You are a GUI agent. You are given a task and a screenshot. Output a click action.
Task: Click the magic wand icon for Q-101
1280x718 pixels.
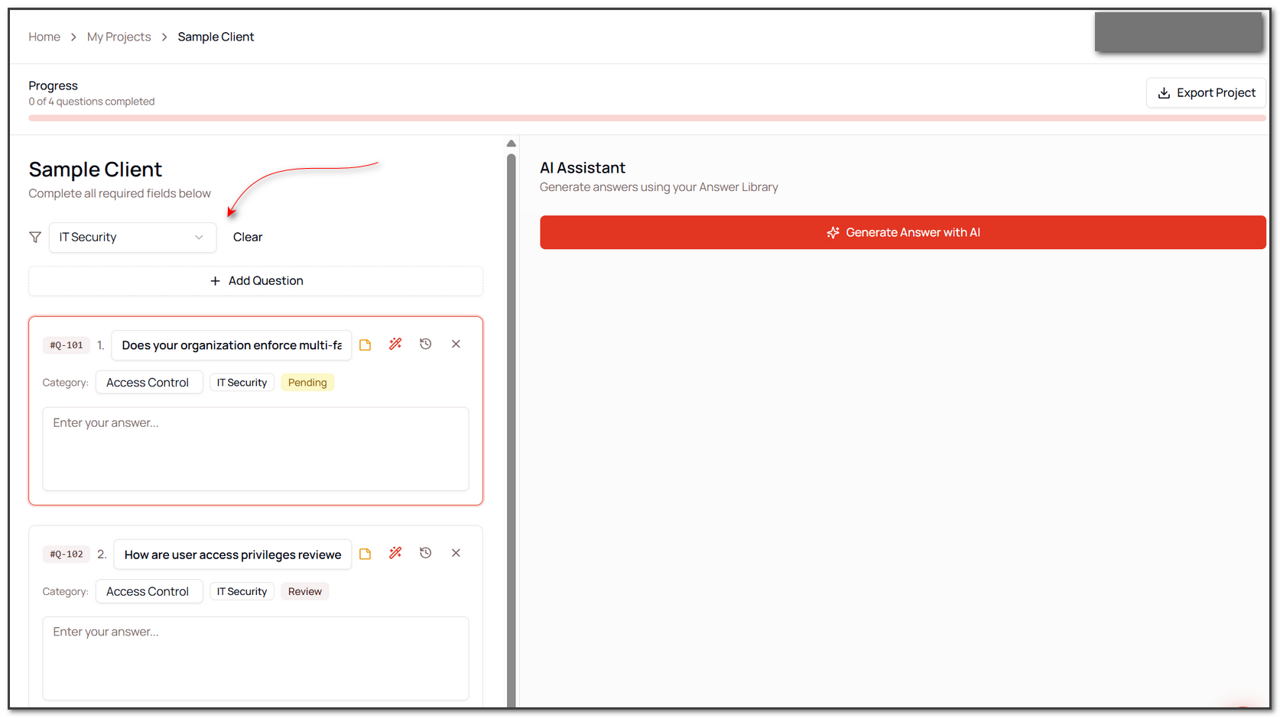tap(395, 344)
